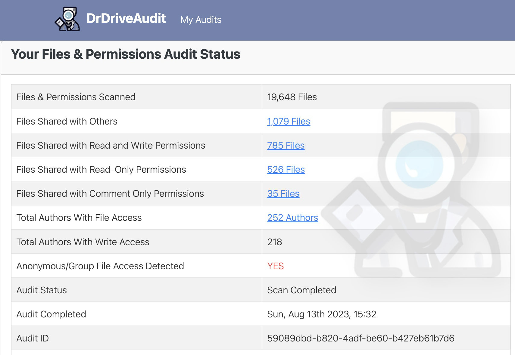Click the Scan Completed status text
Image resolution: width=515 pixels, height=355 pixels.
301,290
